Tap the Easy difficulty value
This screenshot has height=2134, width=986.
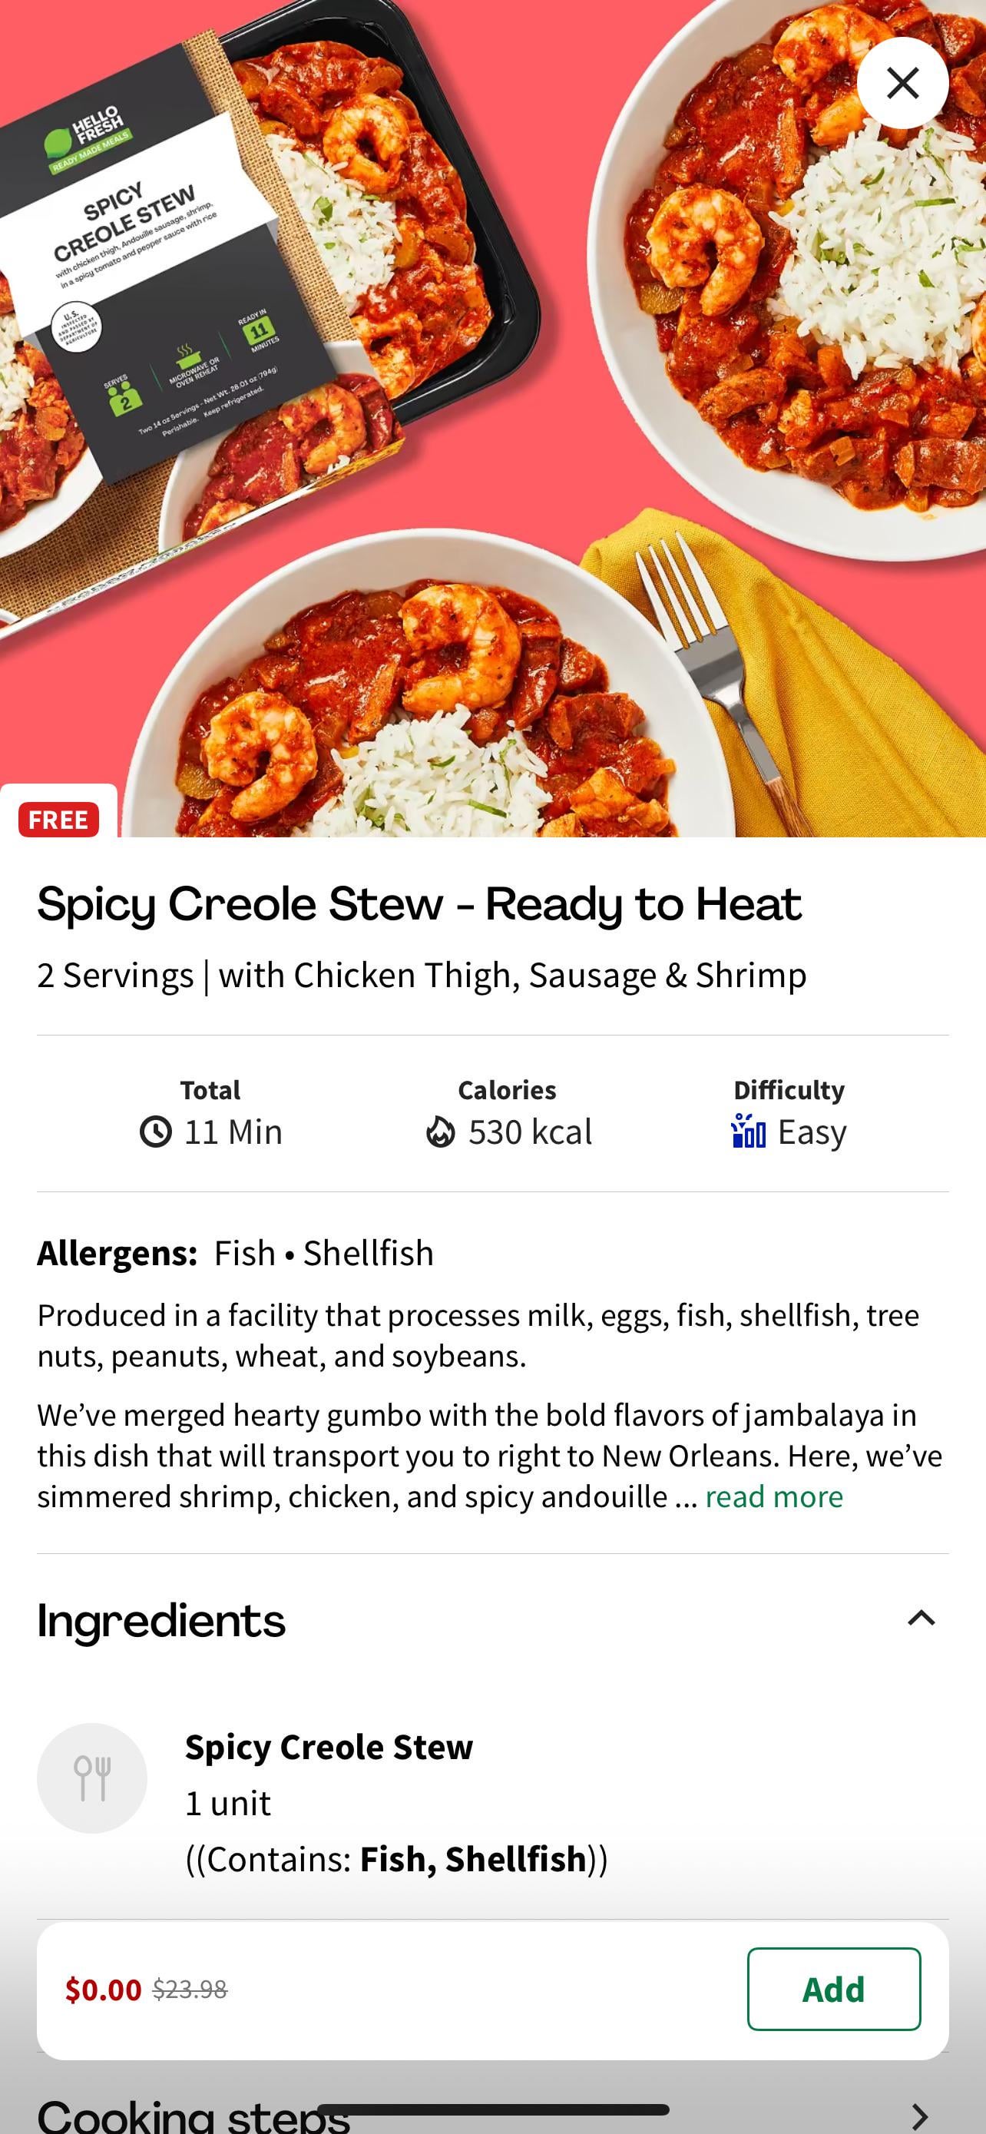pos(812,1132)
